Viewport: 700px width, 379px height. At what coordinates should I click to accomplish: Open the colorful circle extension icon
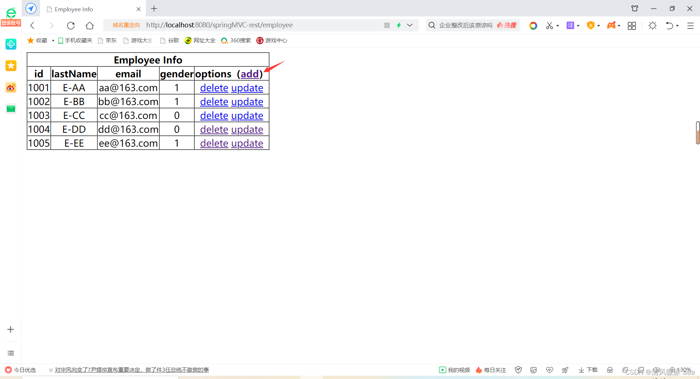pos(533,26)
